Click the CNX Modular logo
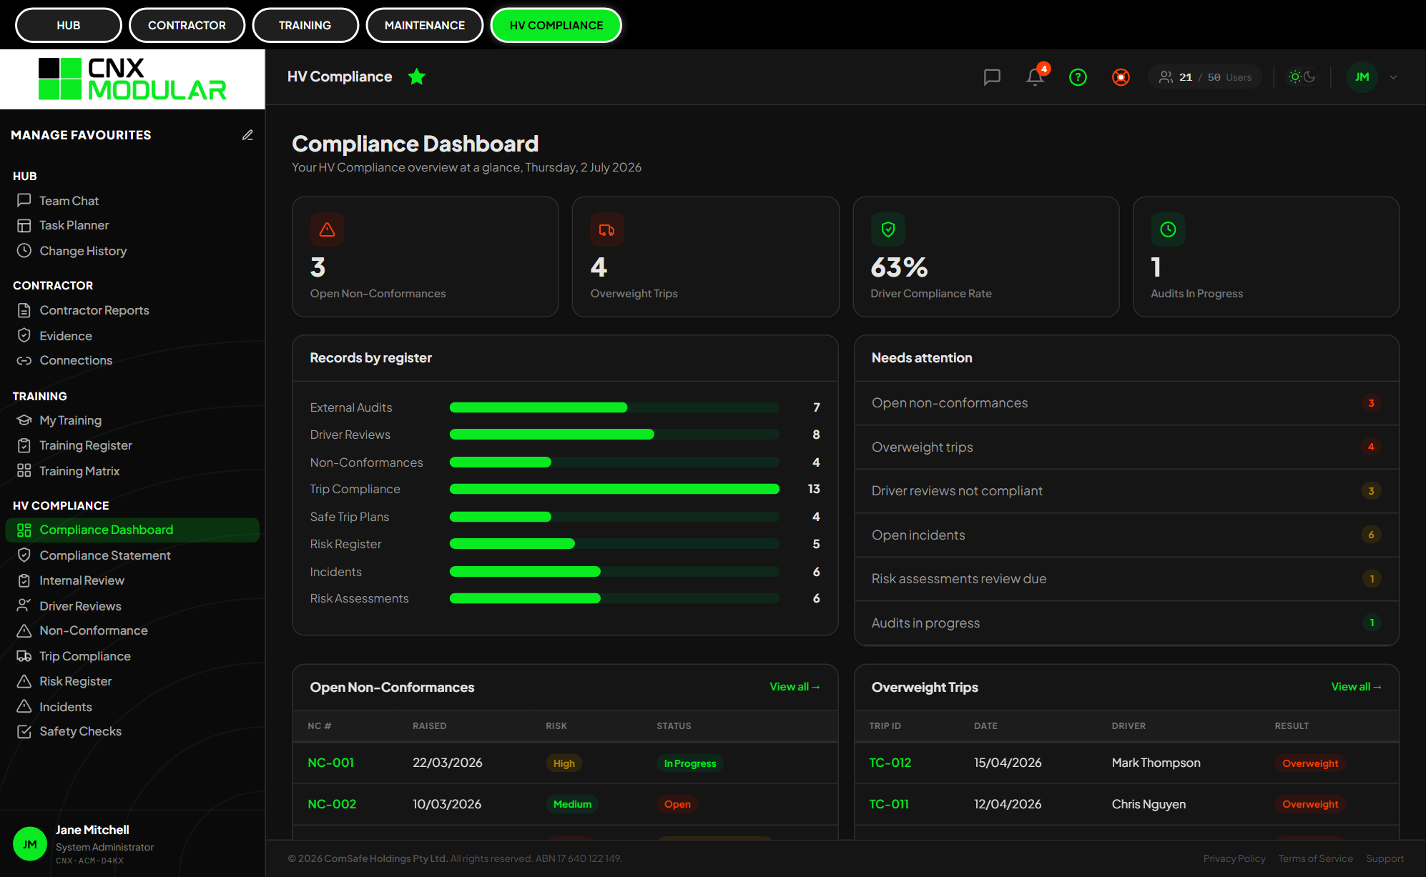 pos(132,79)
